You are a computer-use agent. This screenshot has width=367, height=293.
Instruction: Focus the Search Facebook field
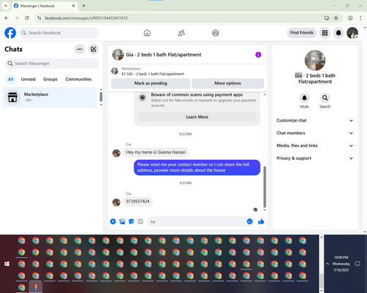coord(59,33)
